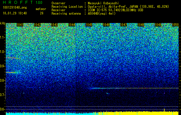The height and width of the screenshot is (115, 181).
Task: Click the Receiving Location label
Action: coord(67,7)
